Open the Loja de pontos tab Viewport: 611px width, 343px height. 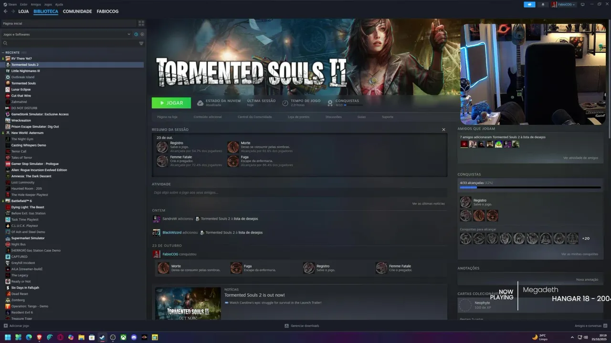(299, 117)
